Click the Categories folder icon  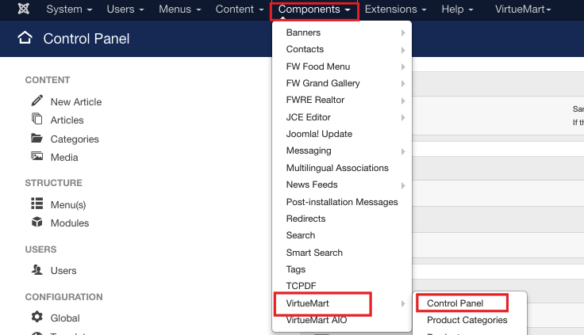click(36, 139)
